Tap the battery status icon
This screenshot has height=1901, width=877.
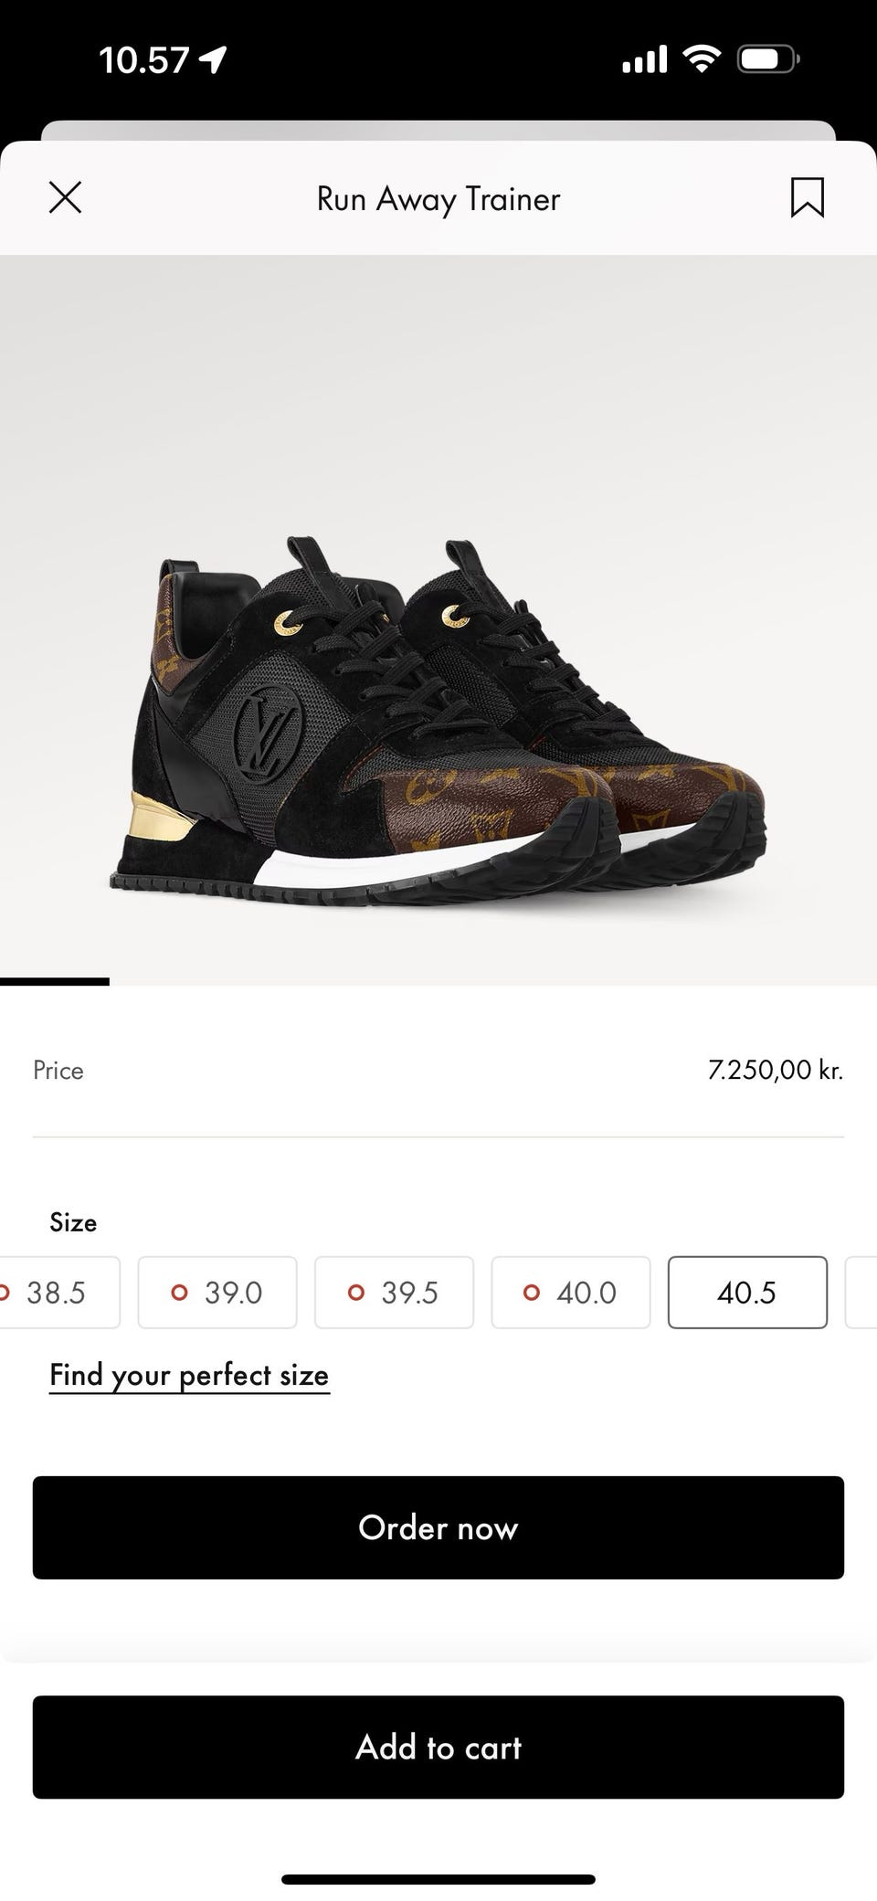tap(768, 59)
